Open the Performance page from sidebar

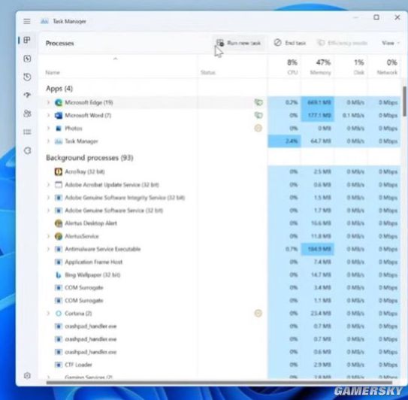pos(27,59)
